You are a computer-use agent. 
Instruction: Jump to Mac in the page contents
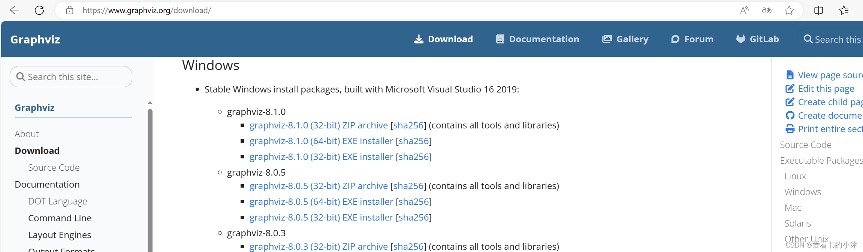click(x=793, y=207)
